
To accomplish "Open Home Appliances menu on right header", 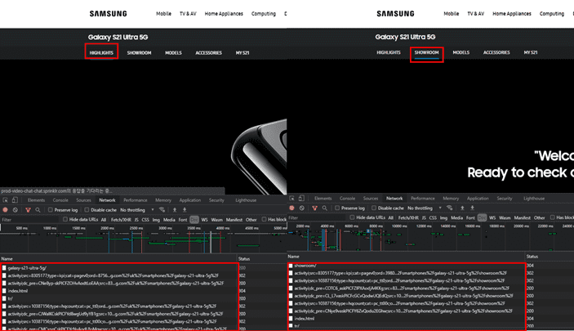I will coord(512,14).
